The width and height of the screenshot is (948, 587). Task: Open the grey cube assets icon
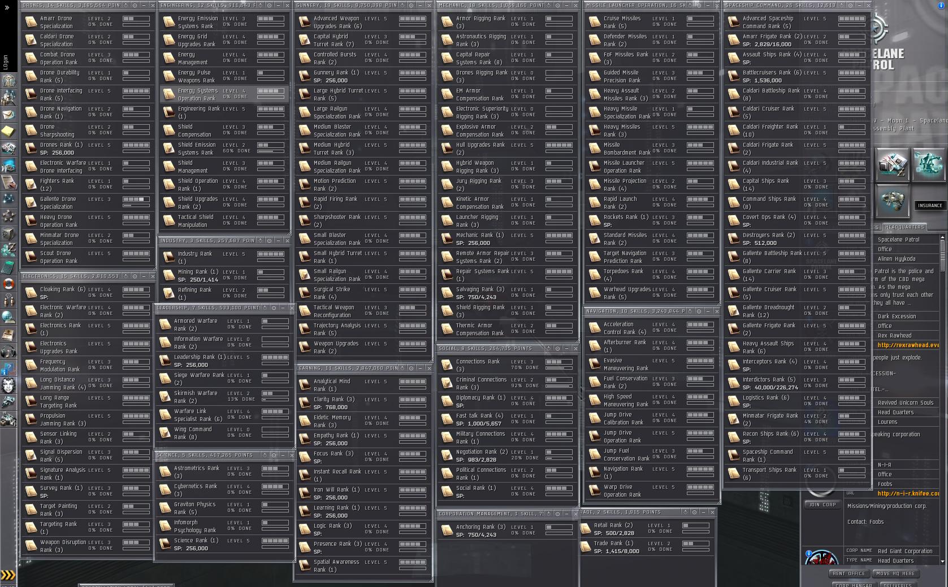coord(8,233)
